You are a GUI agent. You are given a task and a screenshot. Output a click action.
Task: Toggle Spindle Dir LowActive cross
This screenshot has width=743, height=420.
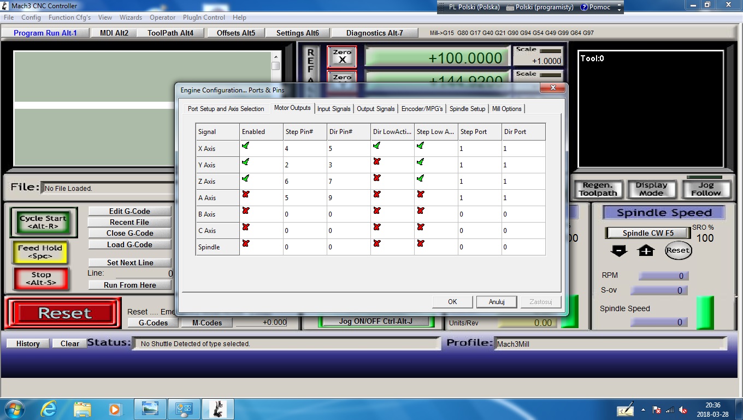point(377,243)
